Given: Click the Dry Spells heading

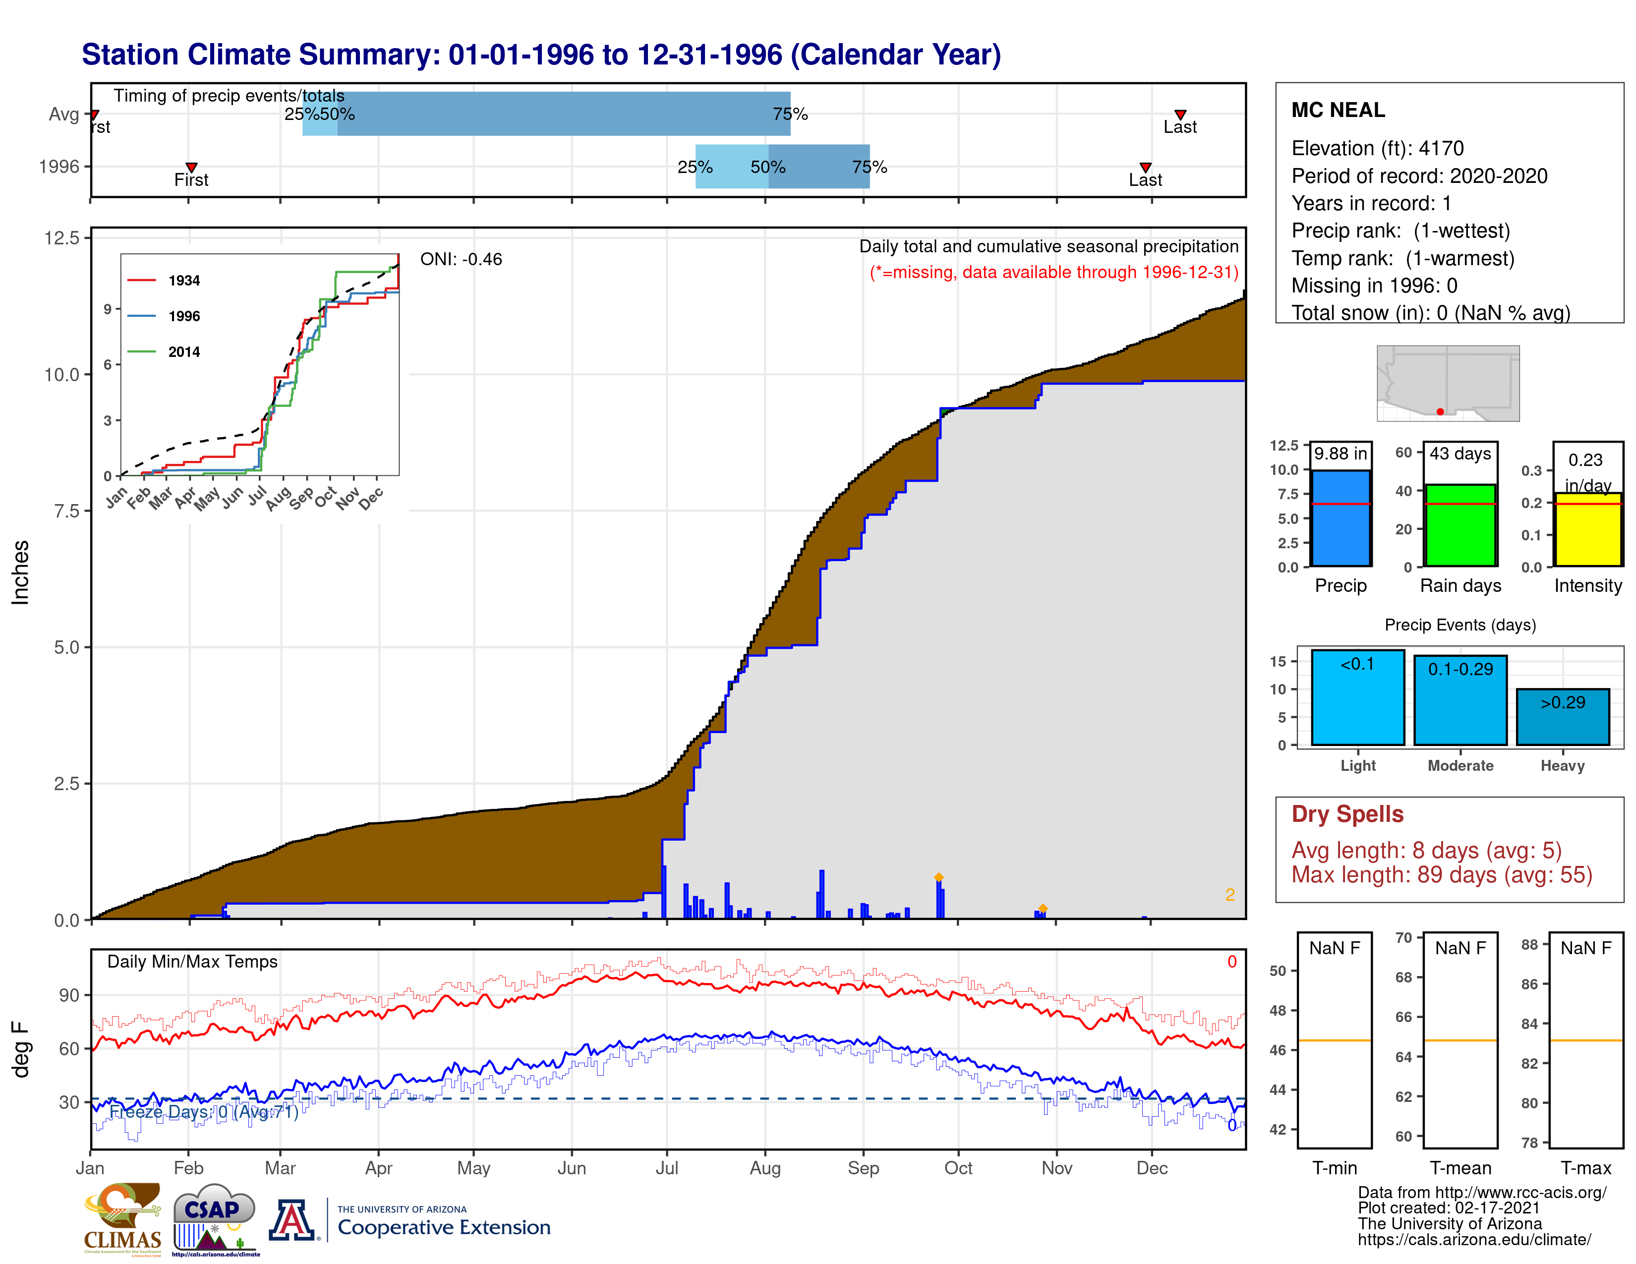Looking at the screenshot, I should [x=1347, y=814].
